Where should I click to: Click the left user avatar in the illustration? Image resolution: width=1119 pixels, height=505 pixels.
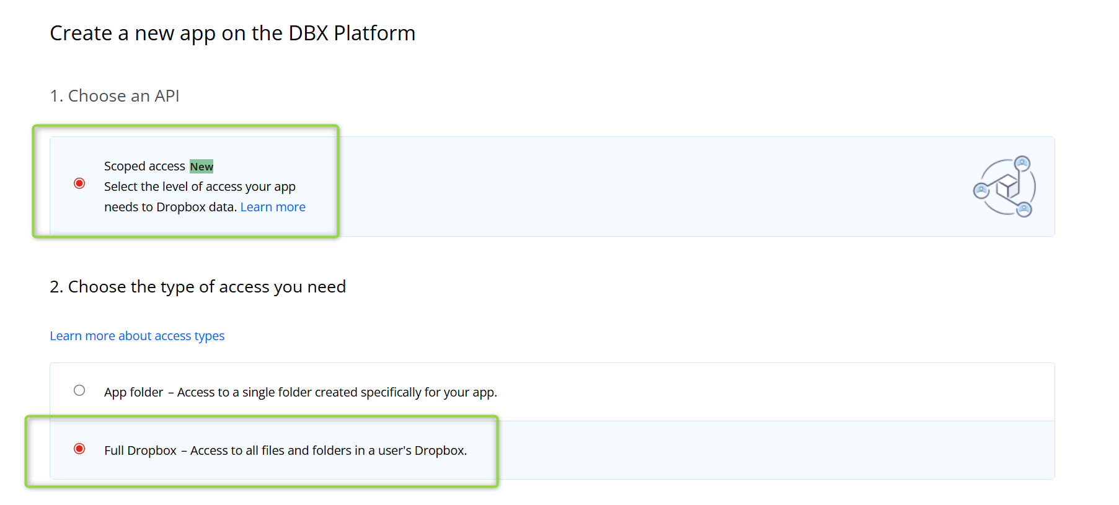coord(981,190)
